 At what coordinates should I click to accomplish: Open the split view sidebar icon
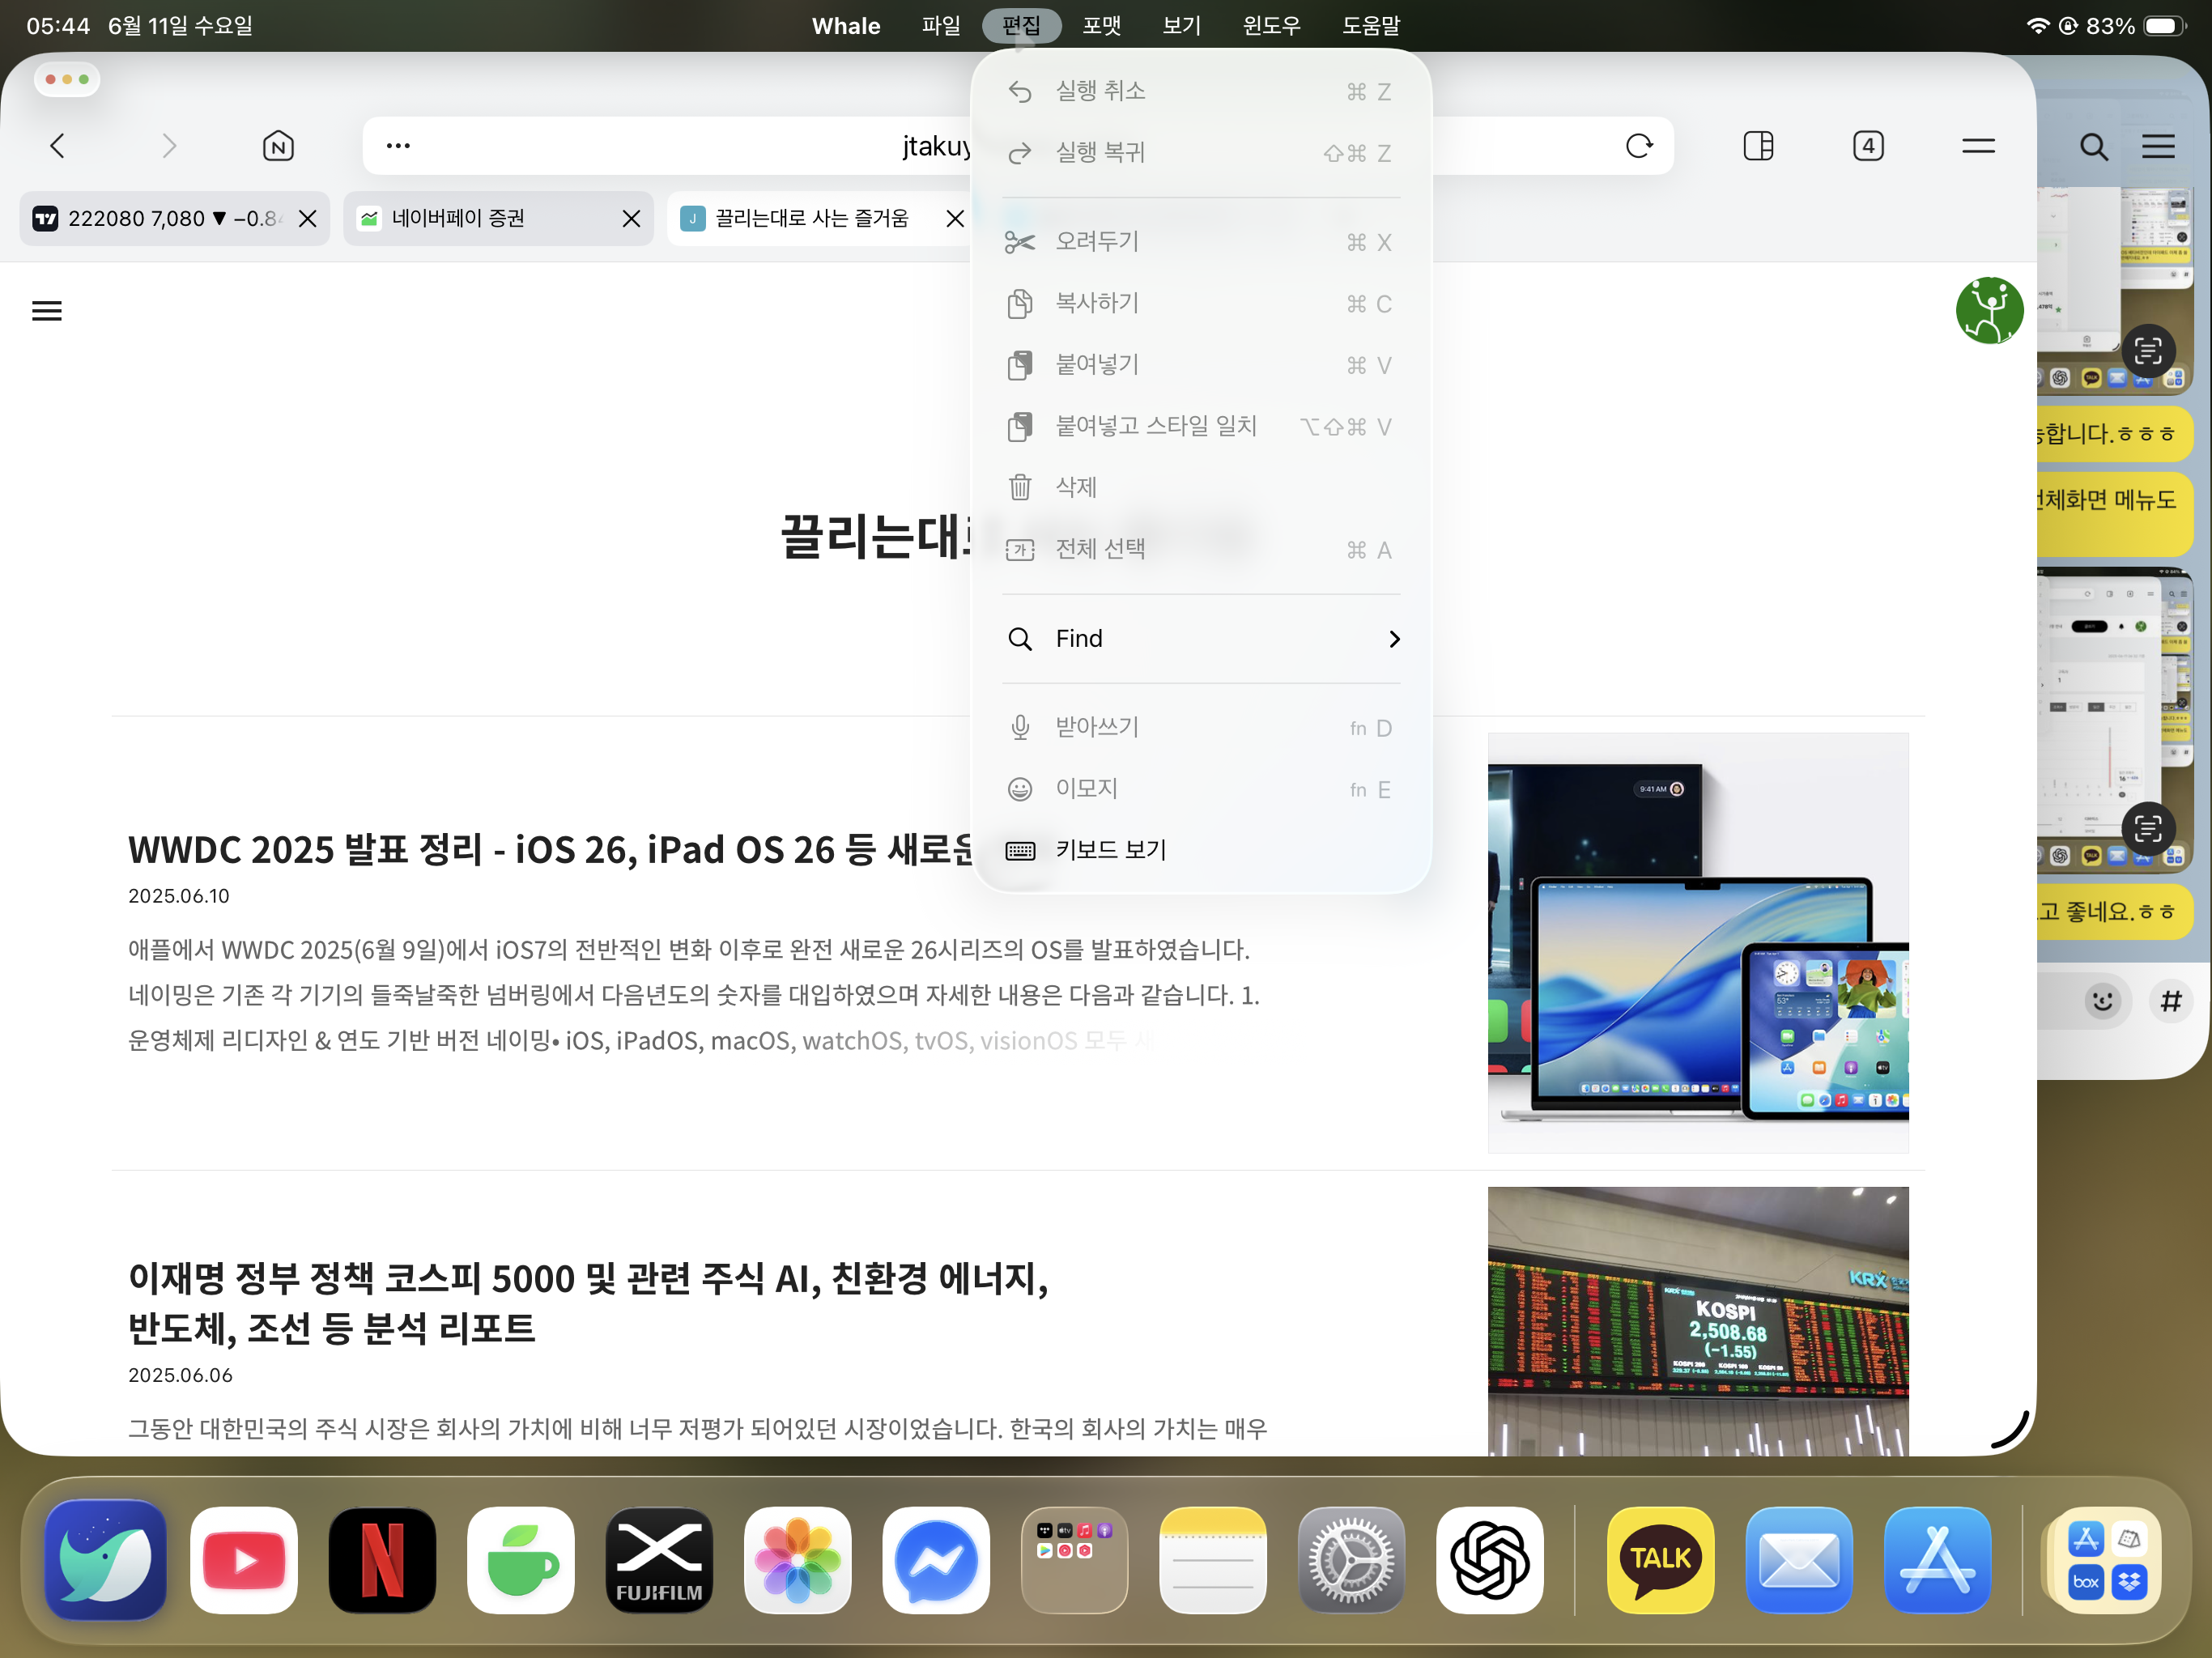[x=1758, y=146]
